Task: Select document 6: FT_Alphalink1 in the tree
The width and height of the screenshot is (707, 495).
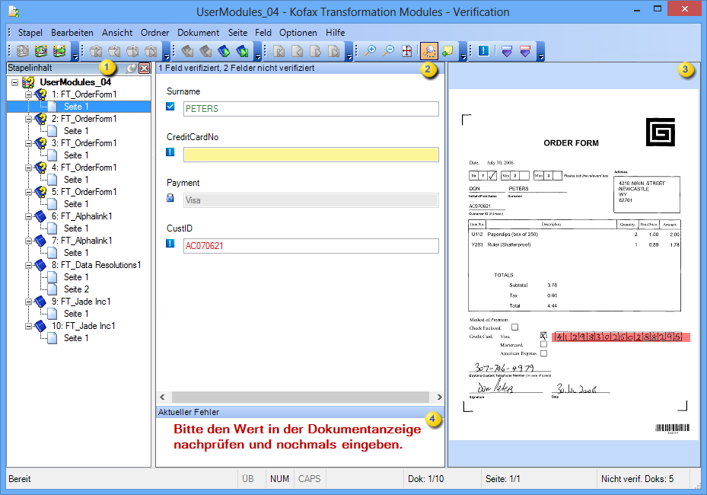Action: (x=81, y=216)
